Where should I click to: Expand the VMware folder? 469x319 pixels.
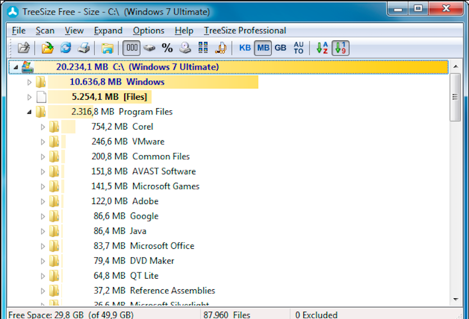point(43,142)
